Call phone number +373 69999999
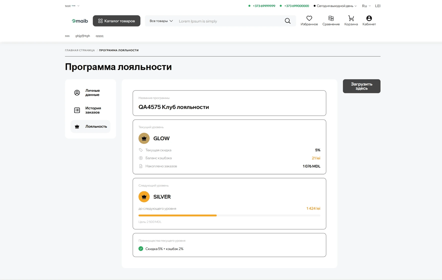442x280 pixels. 264,6
